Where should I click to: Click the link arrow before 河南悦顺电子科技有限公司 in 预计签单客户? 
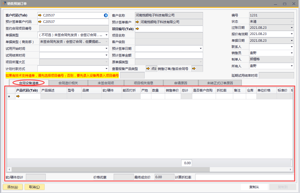[137, 22]
